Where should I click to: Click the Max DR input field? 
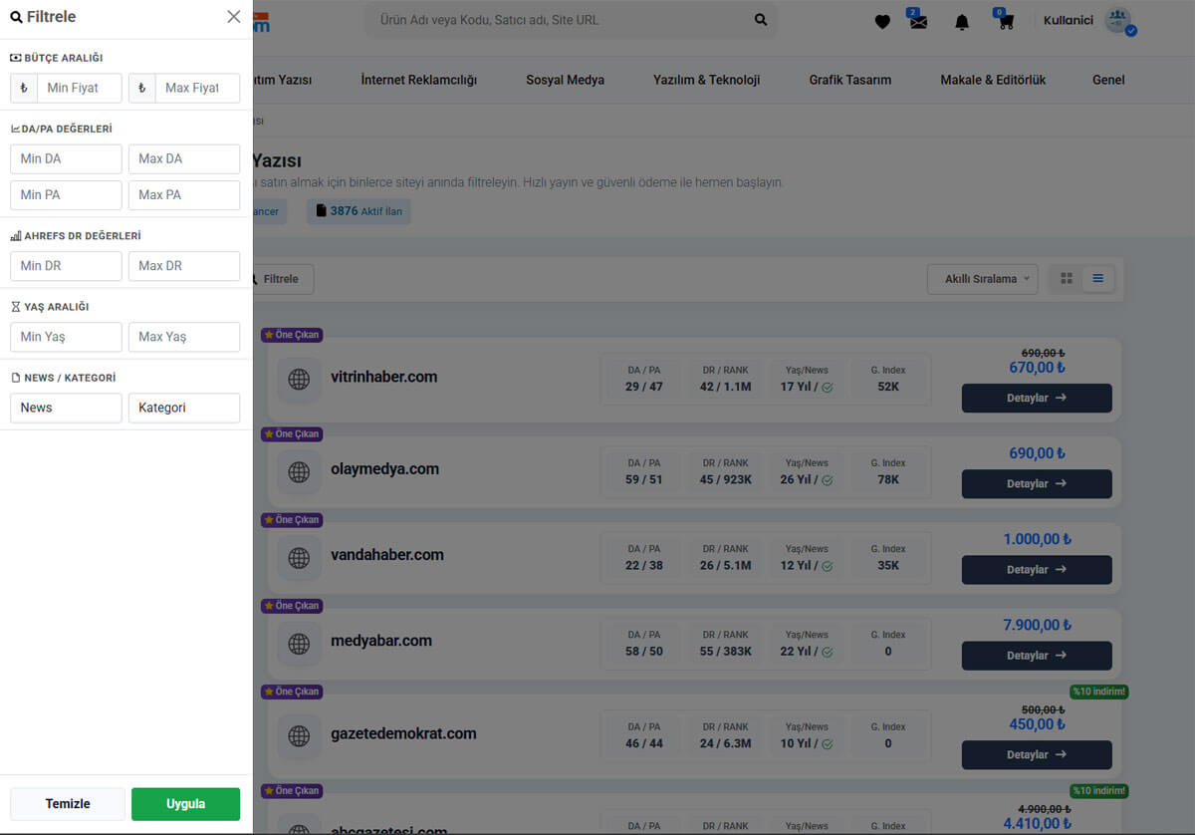pos(184,266)
